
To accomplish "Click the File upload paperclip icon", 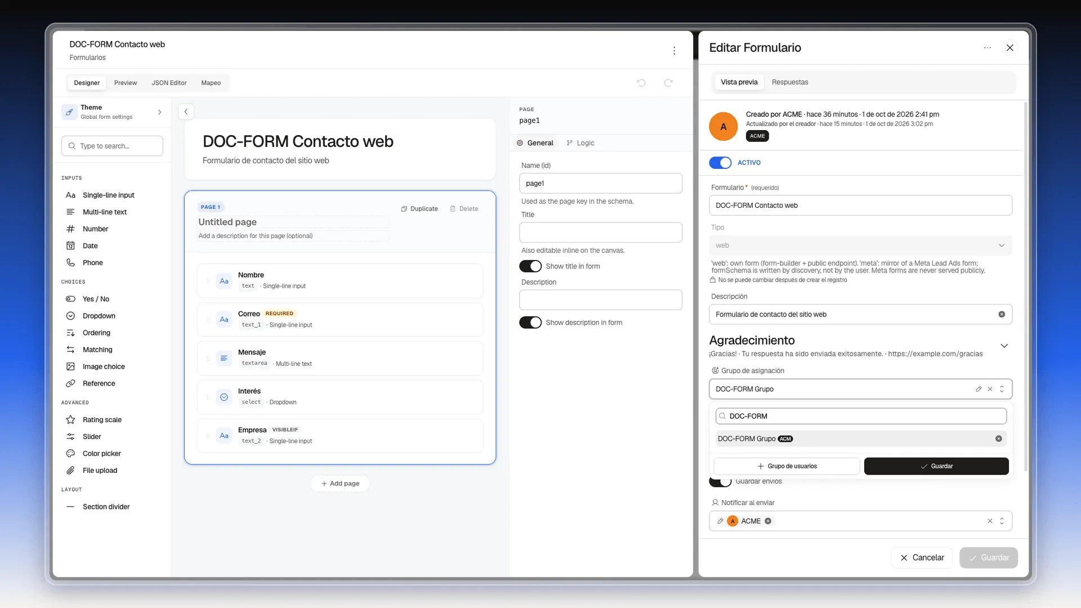I will [70, 471].
